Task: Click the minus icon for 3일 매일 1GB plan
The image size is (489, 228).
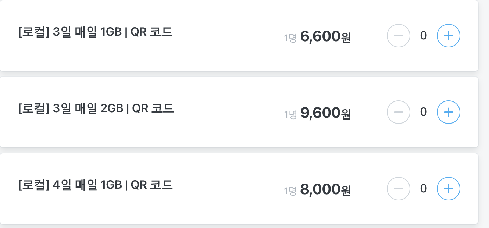Action: (399, 36)
